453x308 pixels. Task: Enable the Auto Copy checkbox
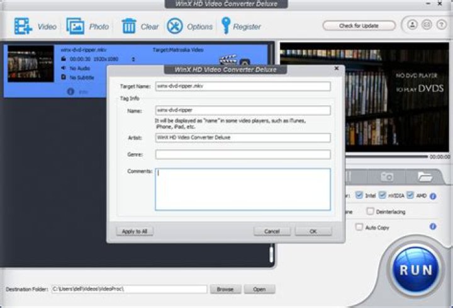pos(359,227)
